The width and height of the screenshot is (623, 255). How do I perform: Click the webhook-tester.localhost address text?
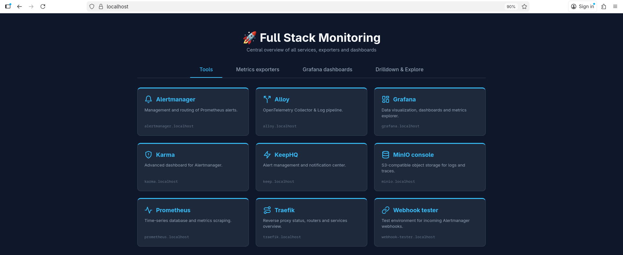[x=408, y=237]
